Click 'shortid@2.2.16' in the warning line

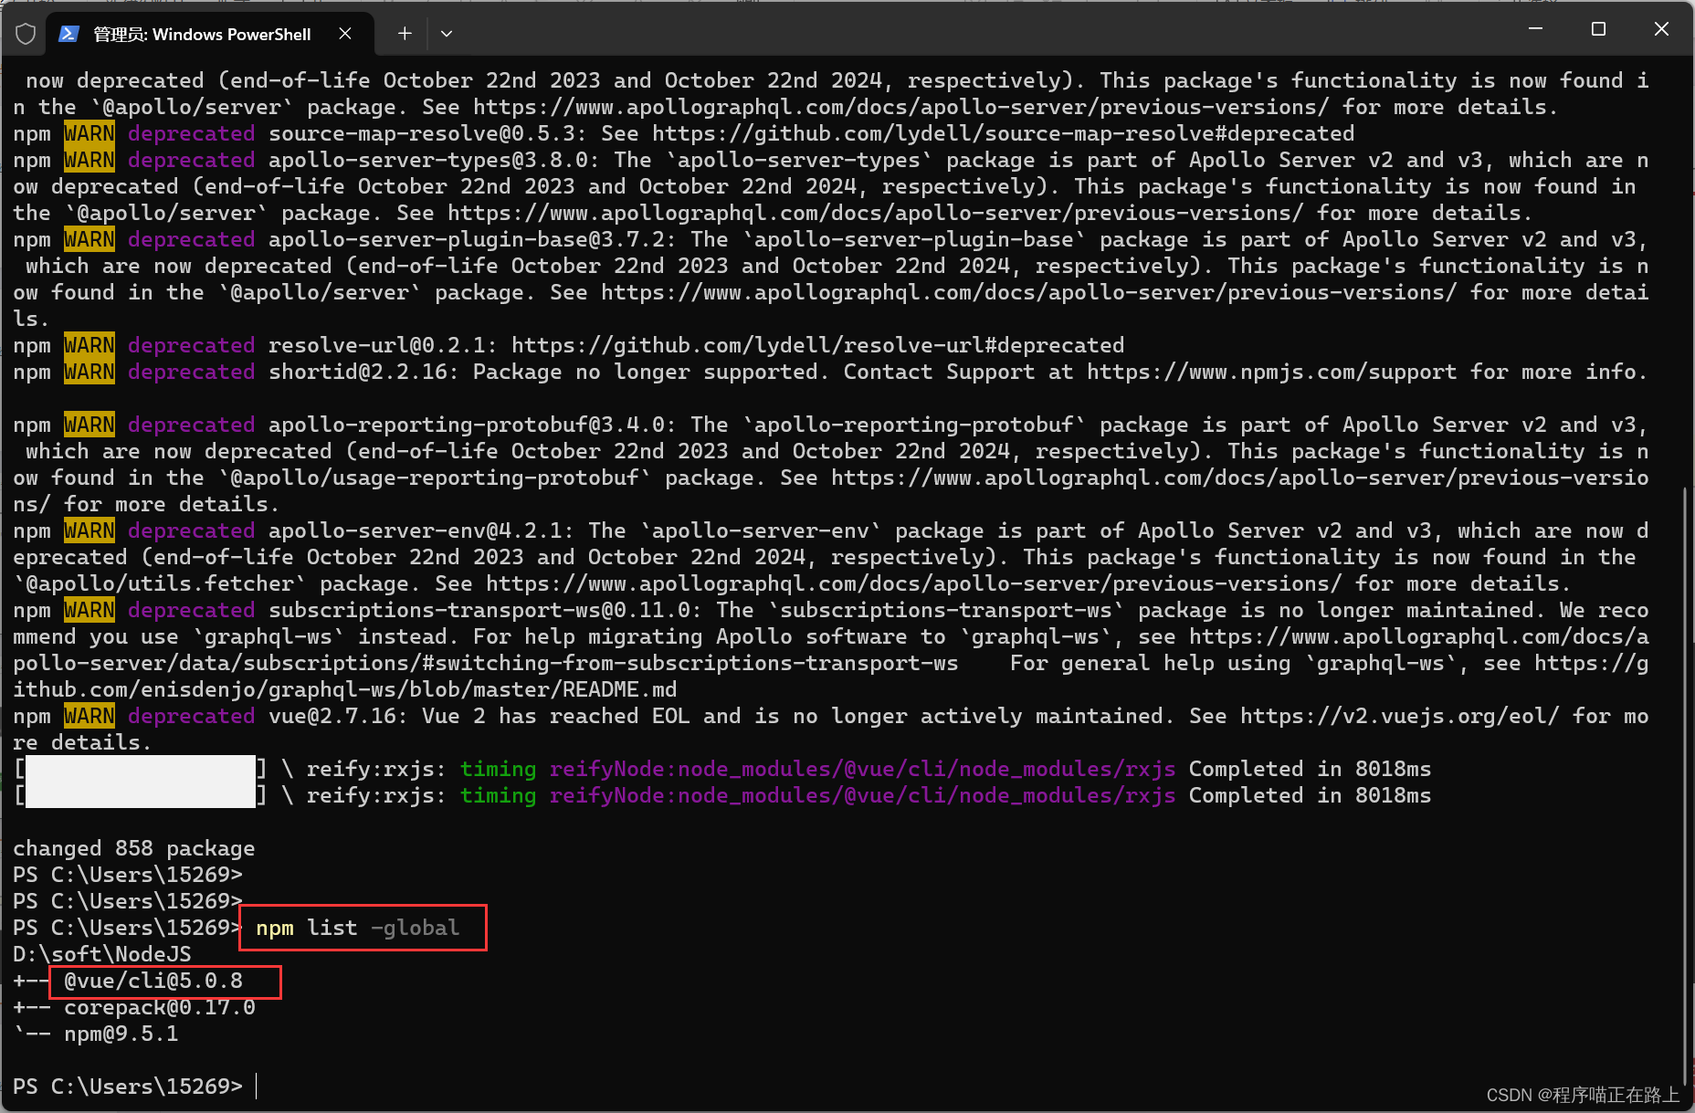pyautogui.click(x=358, y=372)
